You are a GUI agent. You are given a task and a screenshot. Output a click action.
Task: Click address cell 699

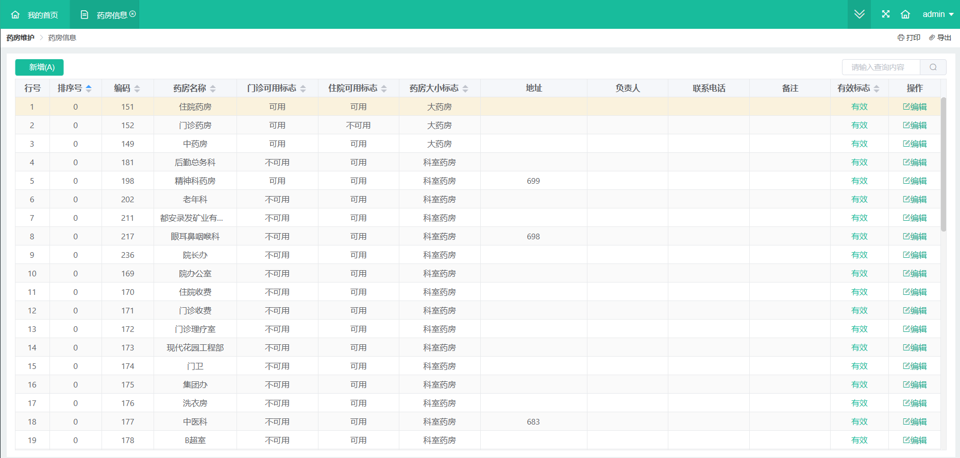pos(533,181)
